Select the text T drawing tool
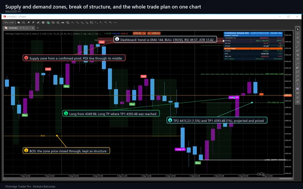Viewport: 303px width, 189px height. tap(298, 84)
